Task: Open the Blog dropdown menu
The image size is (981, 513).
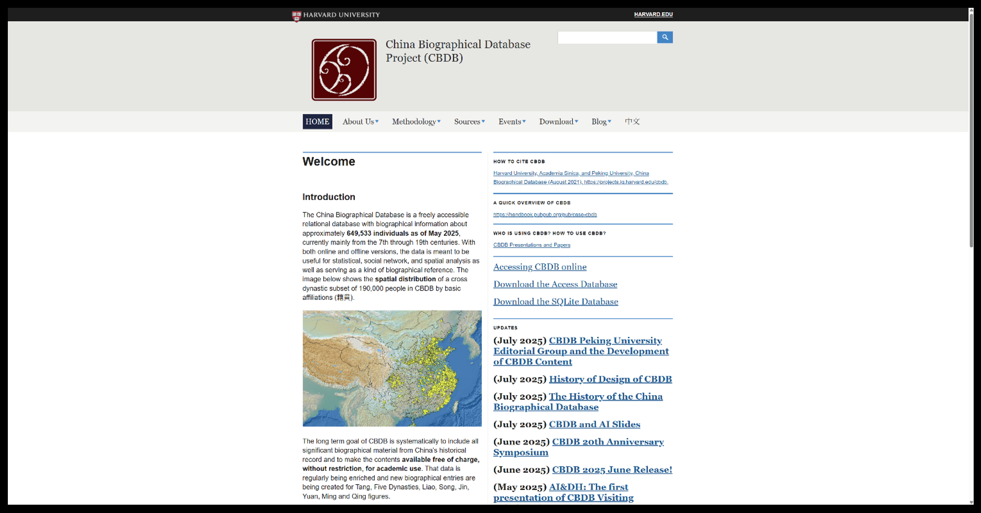Action: tap(601, 122)
